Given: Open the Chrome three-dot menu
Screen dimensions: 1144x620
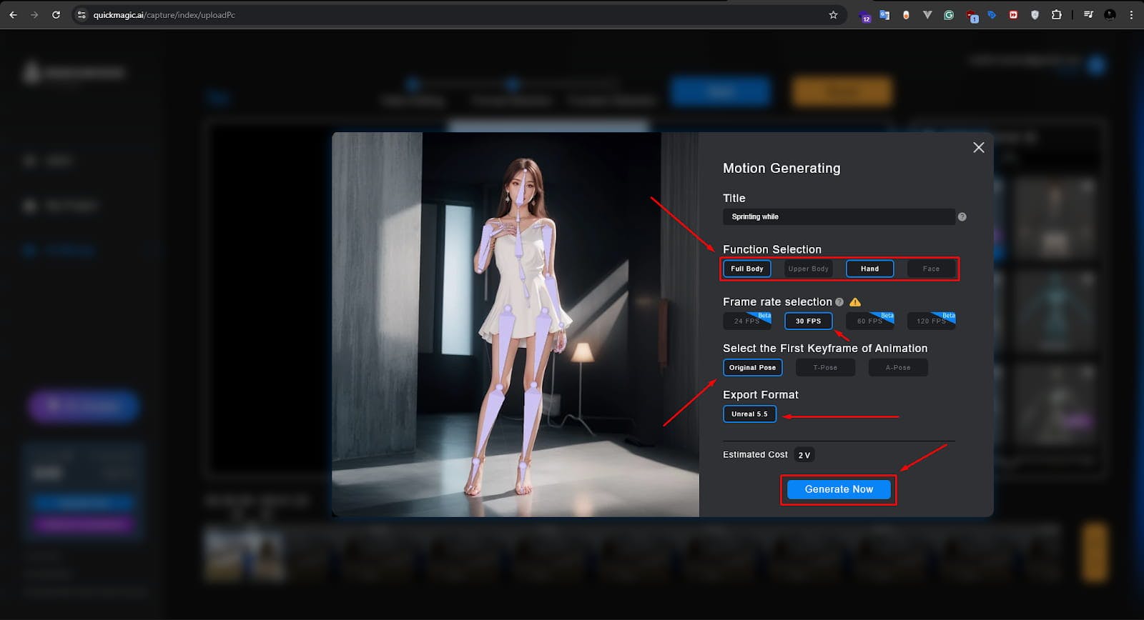Looking at the screenshot, I should [x=1131, y=14].
